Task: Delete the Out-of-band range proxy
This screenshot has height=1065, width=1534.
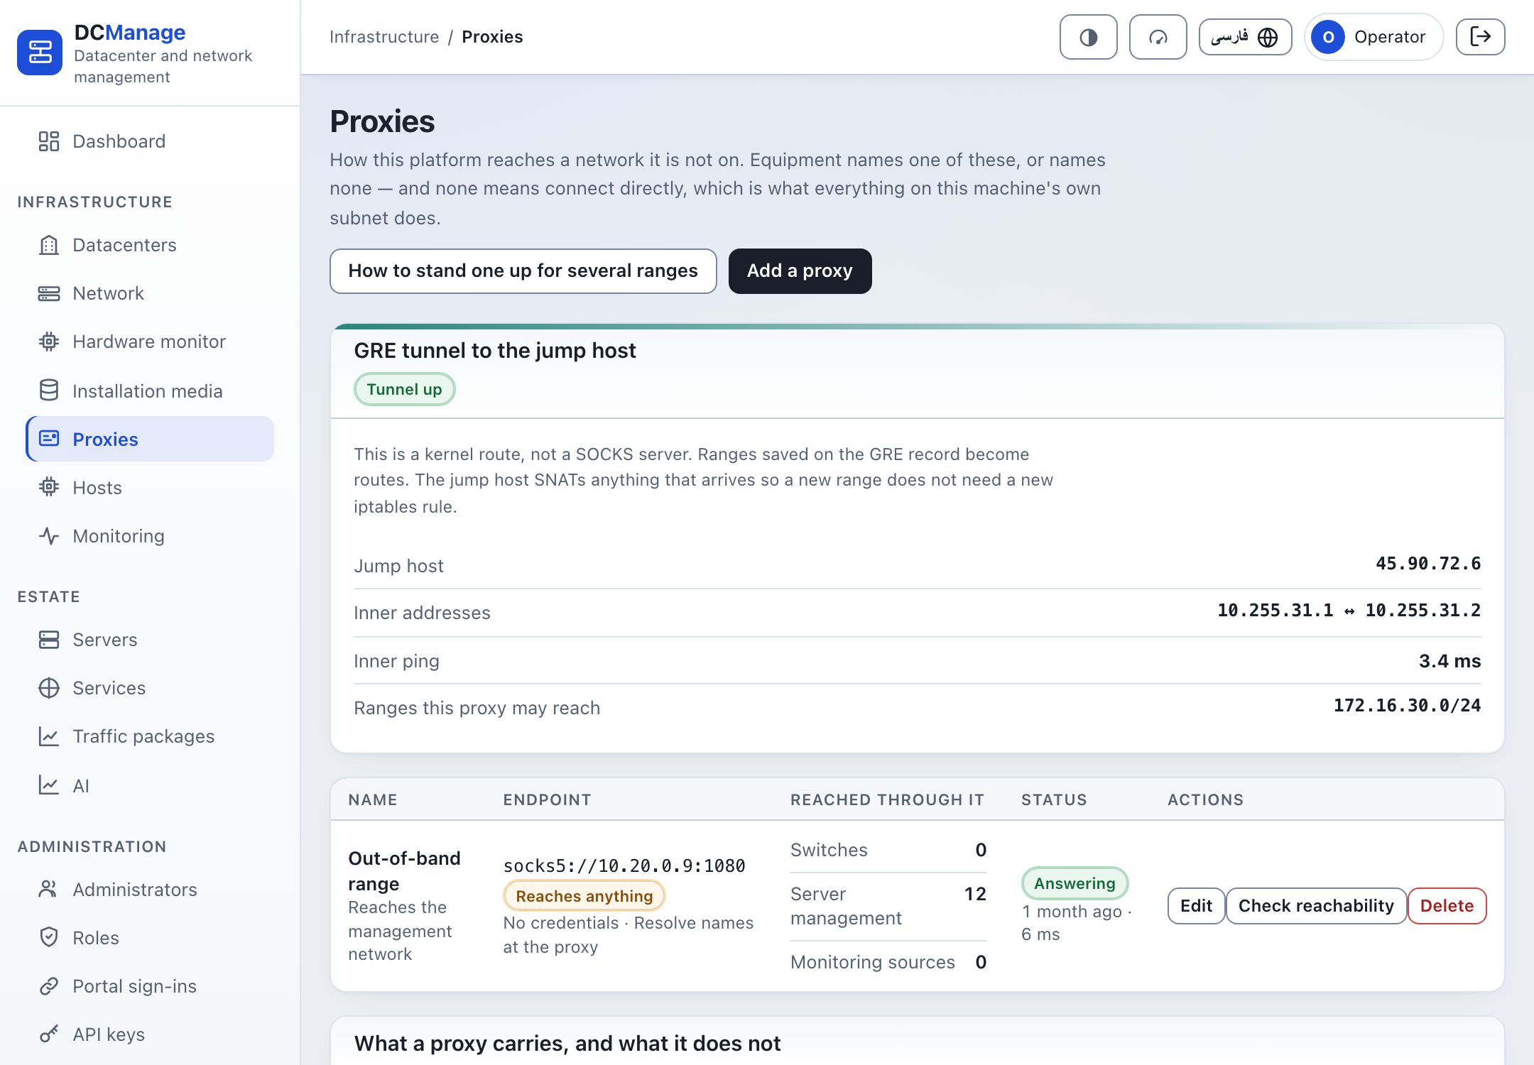Action: coord(1447,906)
